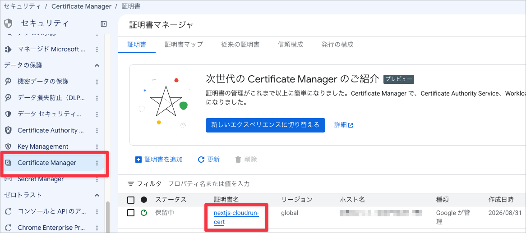Click the プレビュー badge
This screenshot has width=526, height=233.
tap(399, 79)
